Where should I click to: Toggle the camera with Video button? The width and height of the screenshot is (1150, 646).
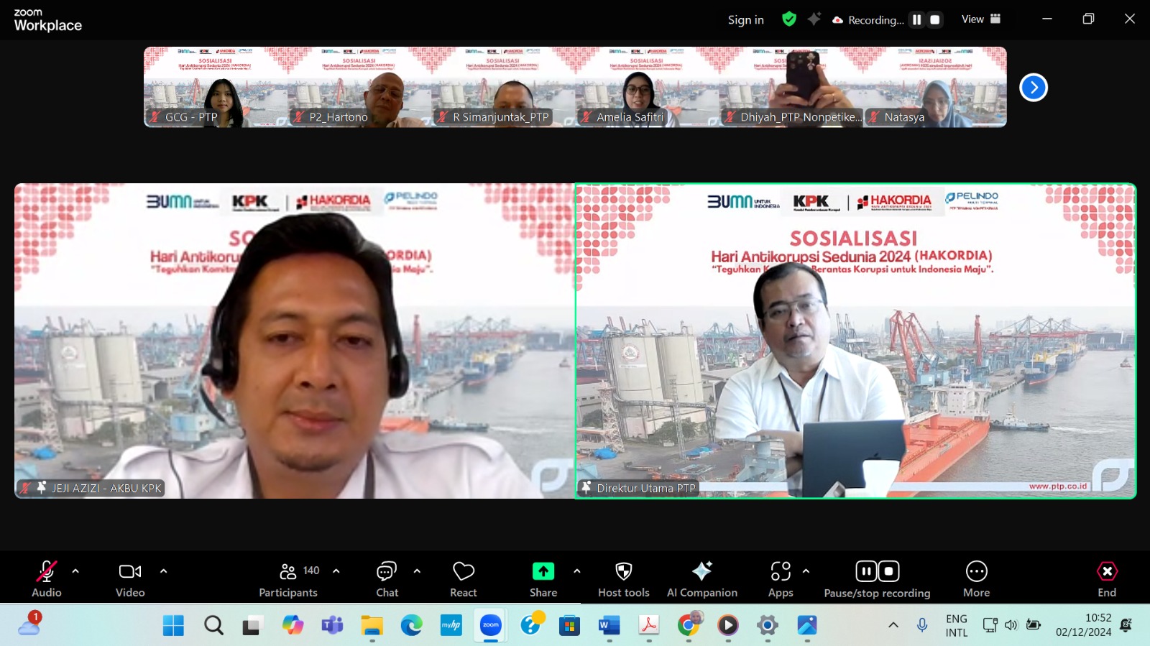130,578
